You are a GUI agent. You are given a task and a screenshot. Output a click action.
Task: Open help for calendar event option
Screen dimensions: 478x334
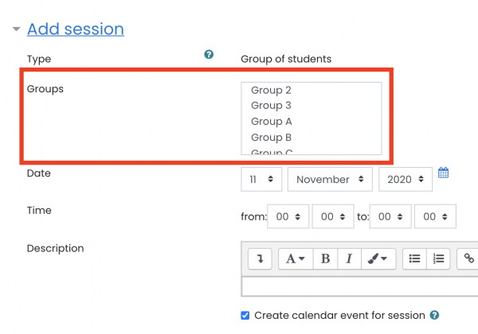point(434,315)
